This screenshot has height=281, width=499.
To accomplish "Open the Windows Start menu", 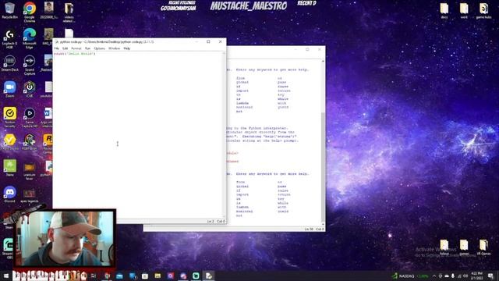I will click(5, 276).
